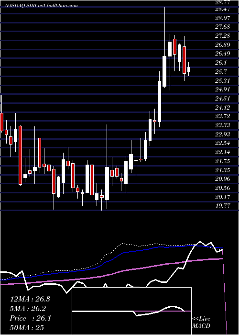
Task: Click the 27.28 price axis label
Action: point(223,36)
